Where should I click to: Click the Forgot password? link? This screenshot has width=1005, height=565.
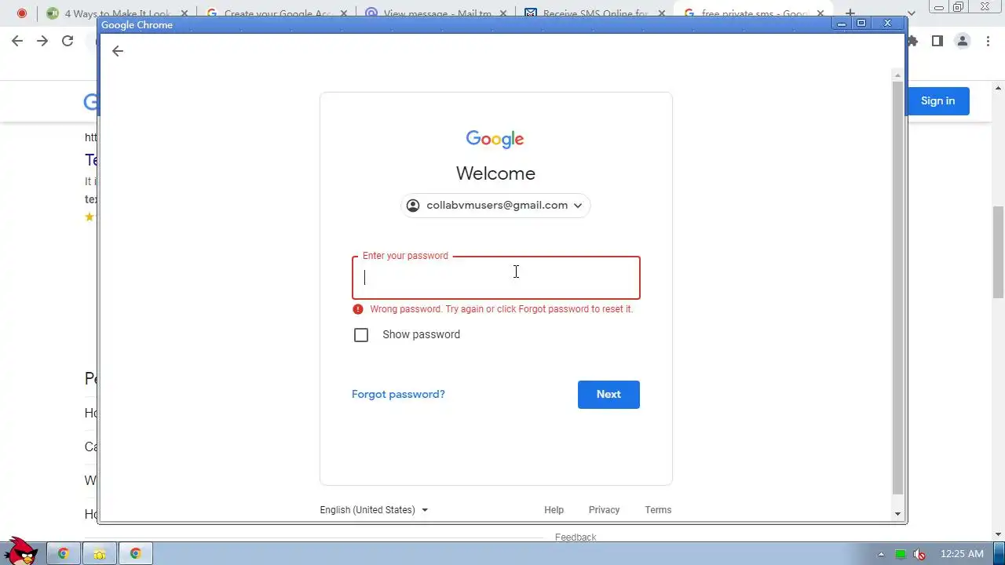pos(398,395)
